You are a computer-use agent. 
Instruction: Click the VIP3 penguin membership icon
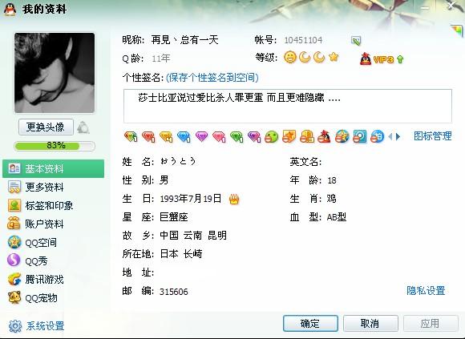pyautogui.click(x=366, y=59)
